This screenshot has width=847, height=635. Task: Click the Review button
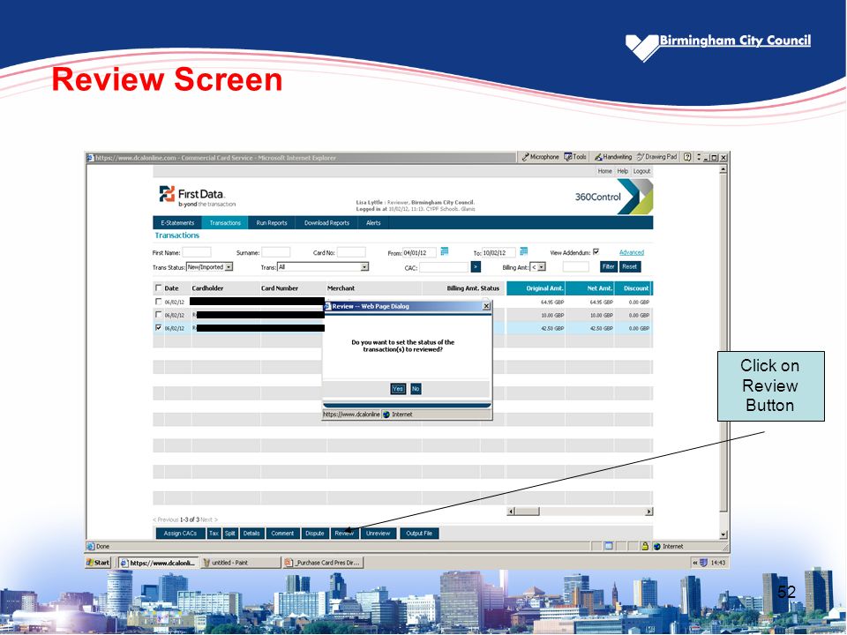point(344,534)
